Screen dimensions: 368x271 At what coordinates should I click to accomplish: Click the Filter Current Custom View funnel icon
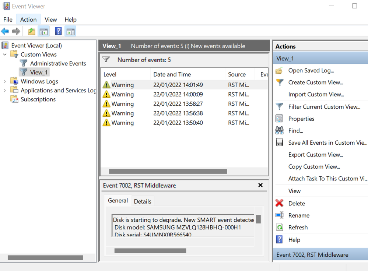[279, 107]
